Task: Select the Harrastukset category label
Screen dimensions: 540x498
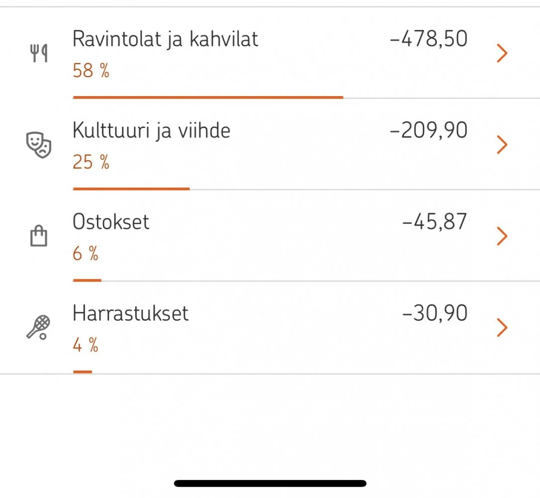Action: (130, 314)
